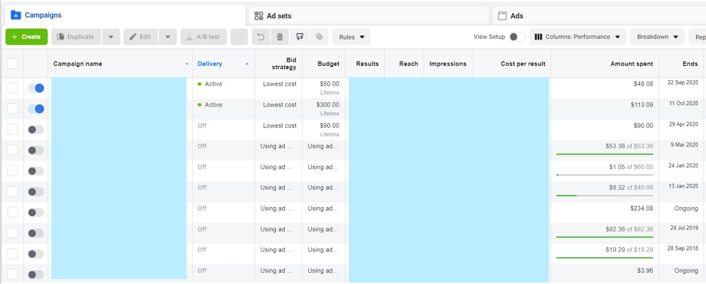Tick the select-all checkbox in the header
706x284 pixels.
pyautogui.click(x=13, y=63)
